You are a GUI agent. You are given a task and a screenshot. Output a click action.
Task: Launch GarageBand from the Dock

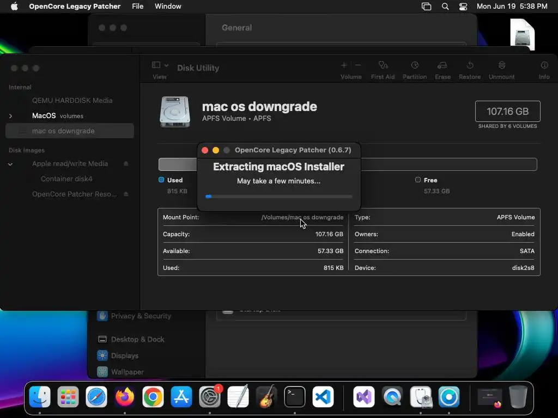[x=266, y=397]
